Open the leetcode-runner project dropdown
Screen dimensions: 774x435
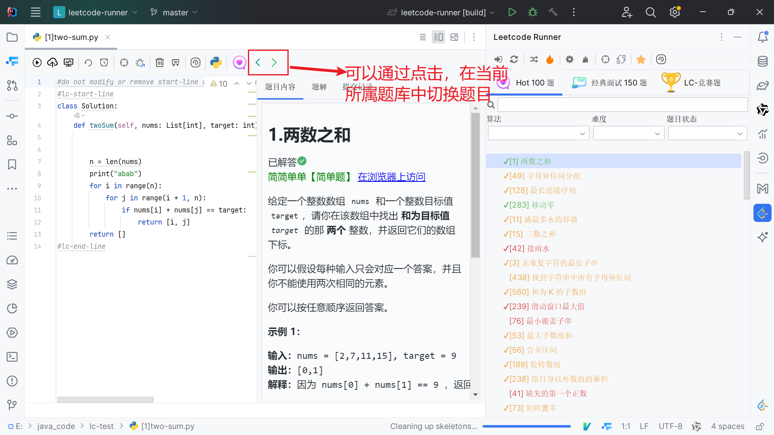coord(96,12)
